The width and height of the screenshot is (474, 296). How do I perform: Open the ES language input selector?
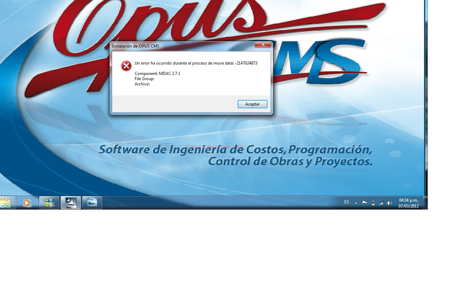[347, 202]
